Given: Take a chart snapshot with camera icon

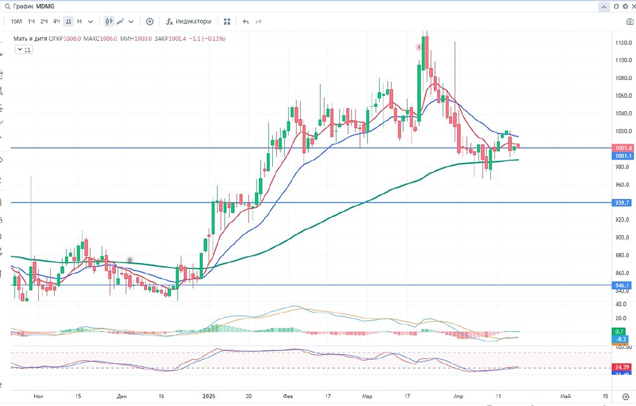Looking at the screenshot, I should coord(630,22).
